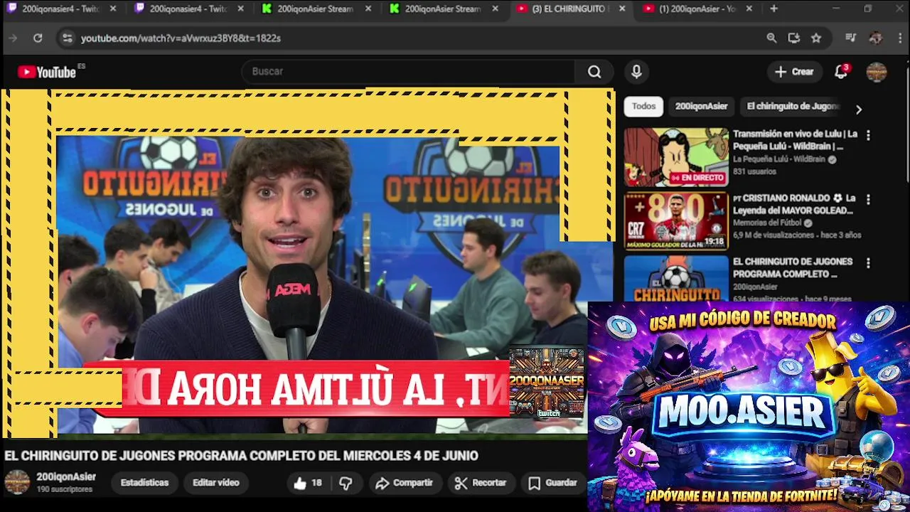
Task: Bookmark this page with the star icon
Action: 816,38
